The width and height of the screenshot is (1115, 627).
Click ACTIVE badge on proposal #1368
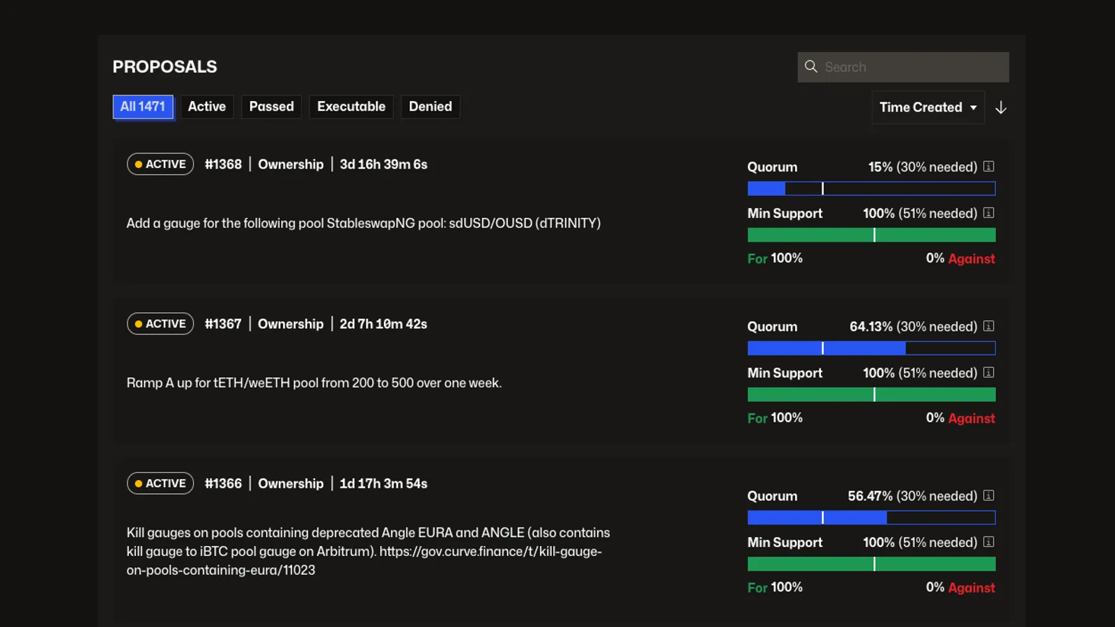[160, 164]
